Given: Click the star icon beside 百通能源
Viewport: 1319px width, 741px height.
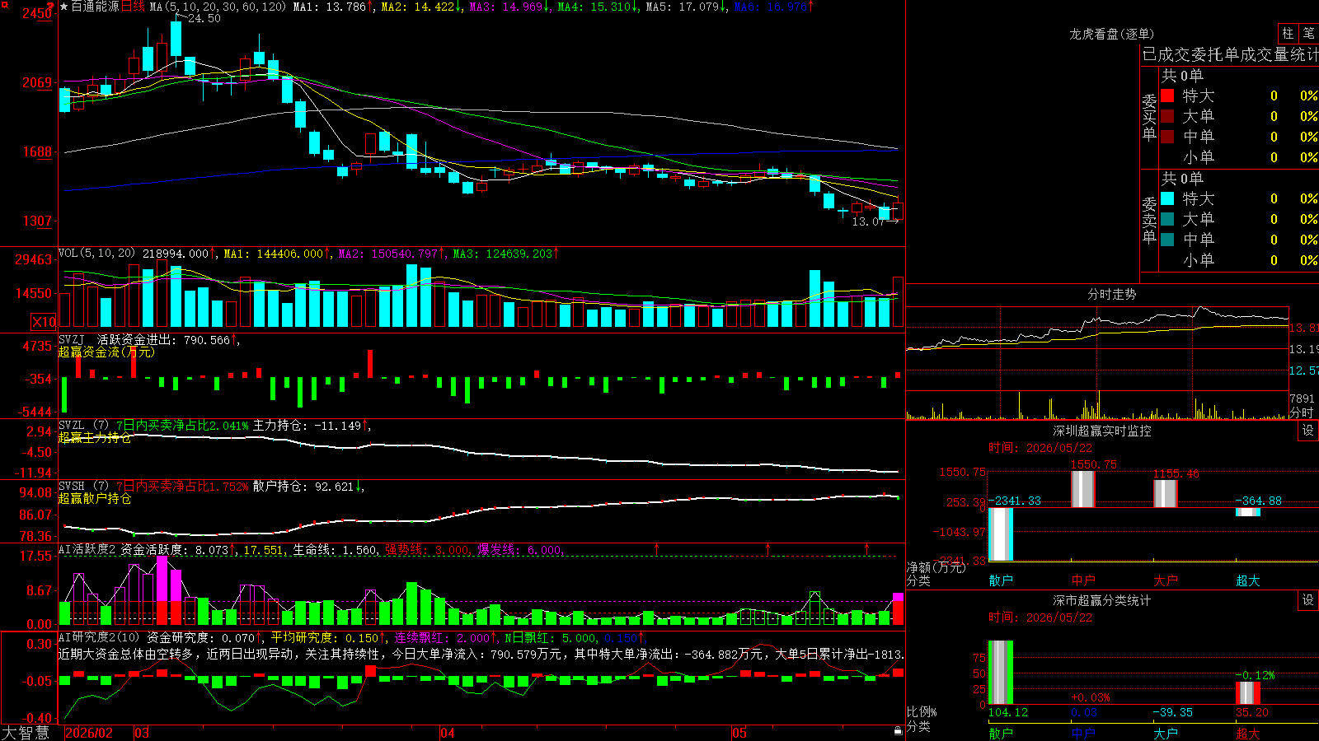Looking at the screenshot, I should (64, 7).
